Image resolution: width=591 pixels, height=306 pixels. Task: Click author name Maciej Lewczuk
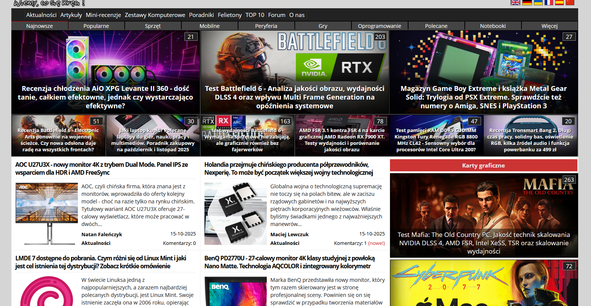click(x=289, y=234)
